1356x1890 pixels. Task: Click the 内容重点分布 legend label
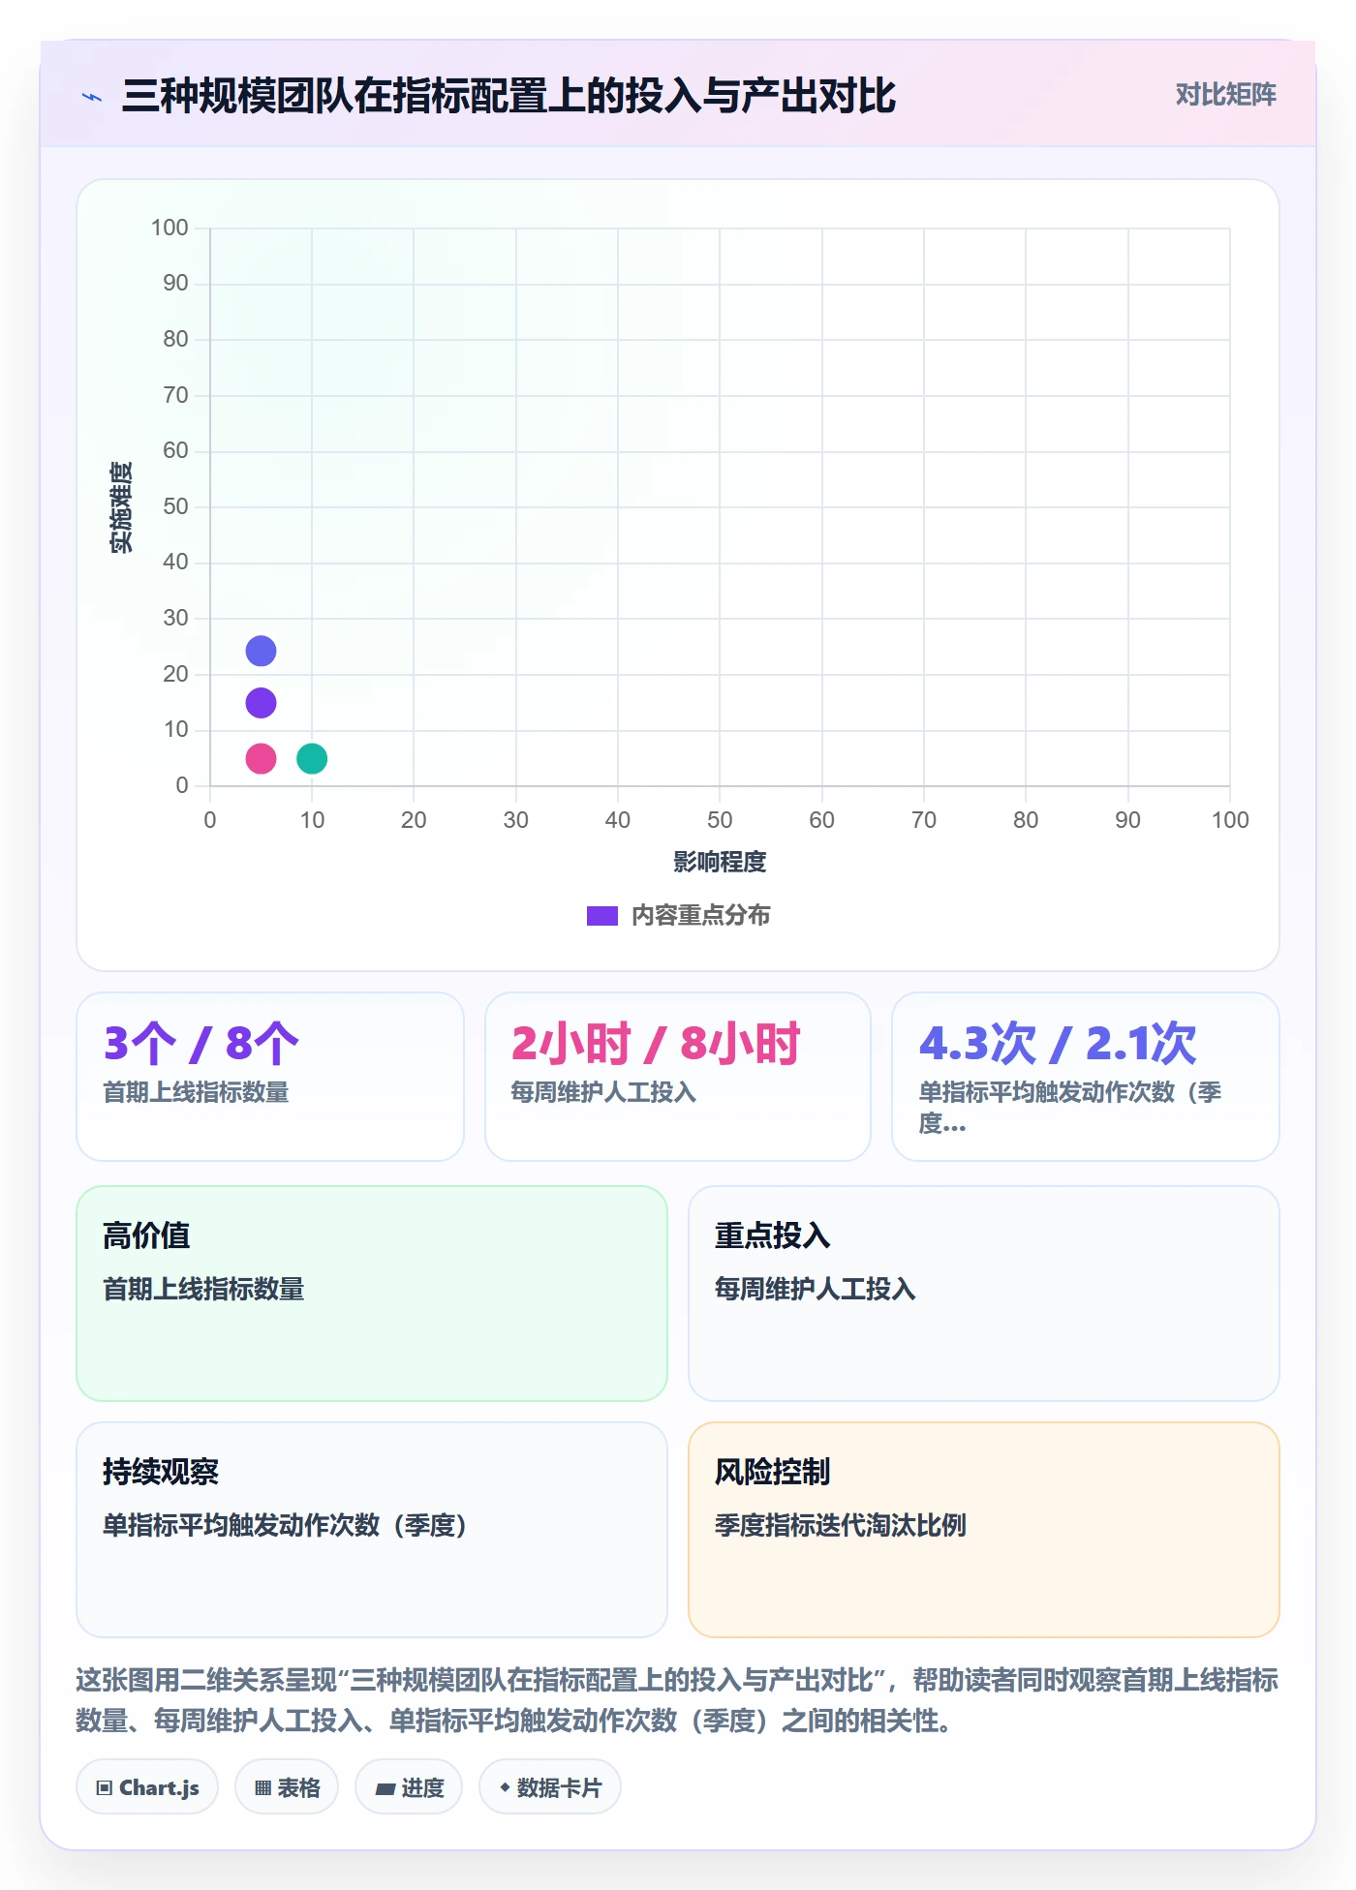[x=700, y=916]
